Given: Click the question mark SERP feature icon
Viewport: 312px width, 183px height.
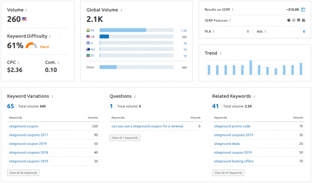Looking at the screenshot, I should pos(289,20).
